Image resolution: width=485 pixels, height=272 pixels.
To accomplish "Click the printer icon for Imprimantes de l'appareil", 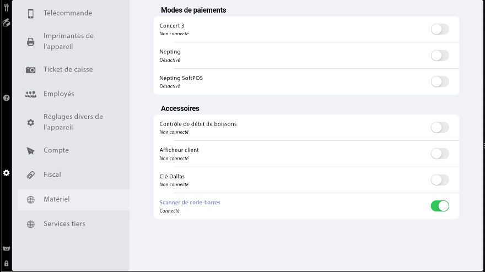I will [x=31, y=42].
